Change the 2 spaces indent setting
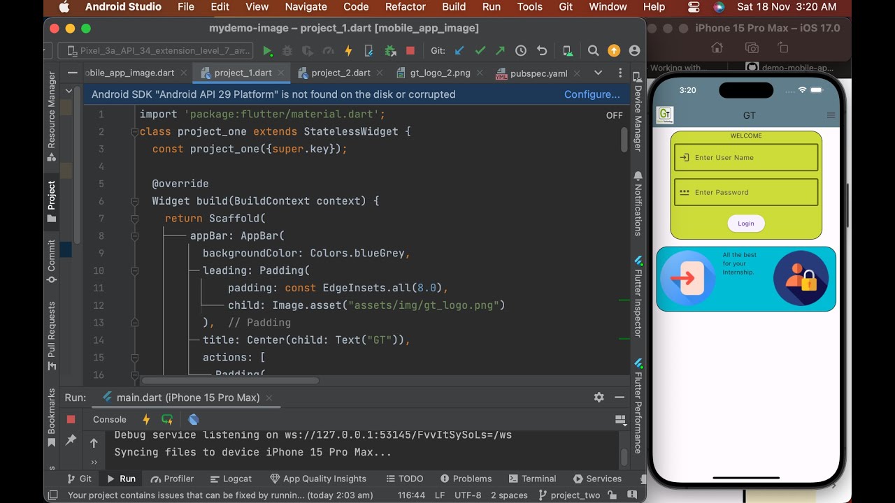The height and width of the screenshot is (503, 895). click(x=509, y=495)
